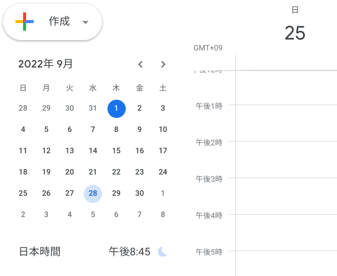Select September 22 in mini calendar
Viewport: 337px width, 276px height.
pos(116,172)
